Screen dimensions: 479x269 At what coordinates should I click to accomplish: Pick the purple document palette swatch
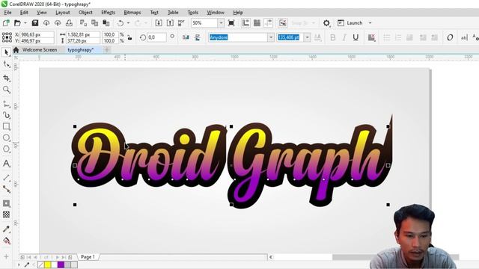[61, 265]
